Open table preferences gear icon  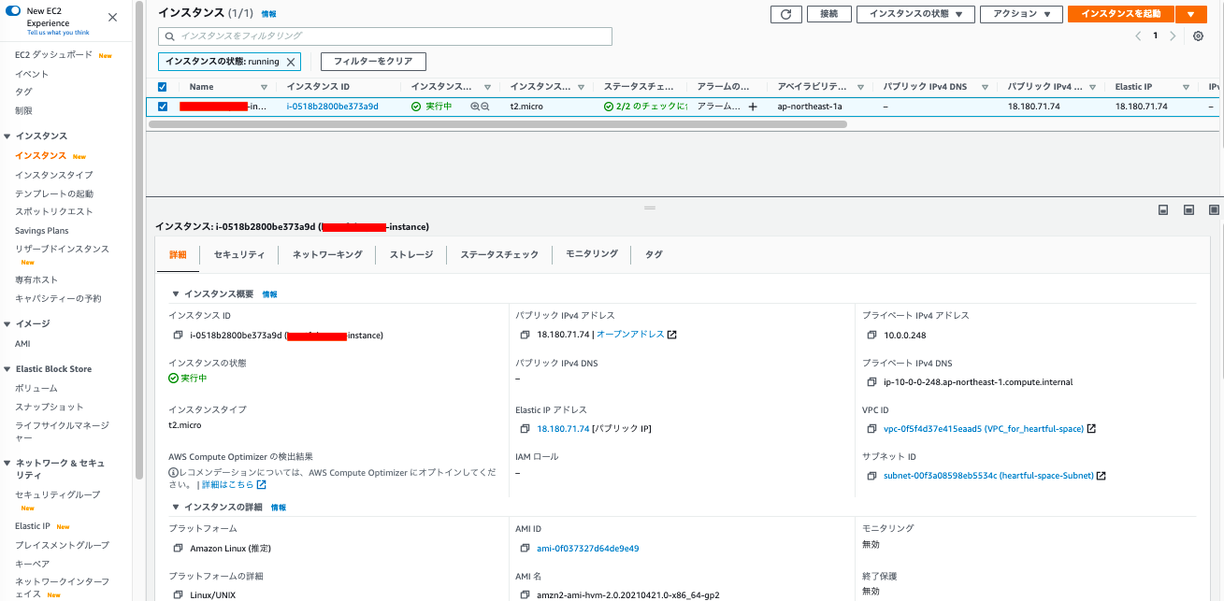[1198, 36]
